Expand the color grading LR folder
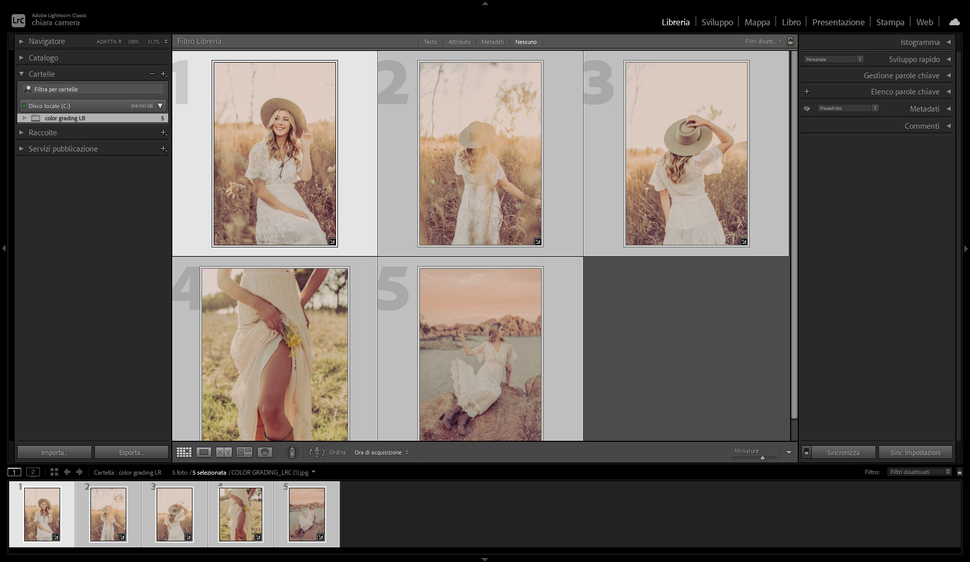Screen dimensions: 970x562 [24, 118]
